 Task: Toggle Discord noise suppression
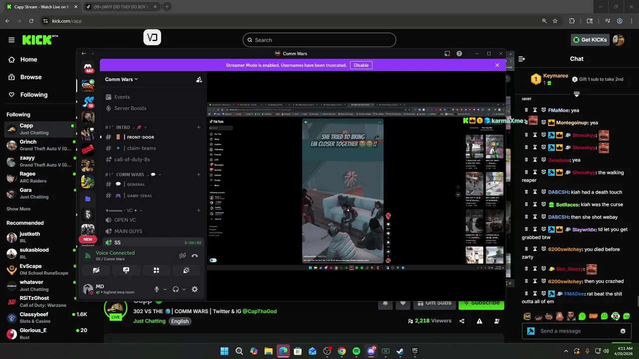coord(183,256)
